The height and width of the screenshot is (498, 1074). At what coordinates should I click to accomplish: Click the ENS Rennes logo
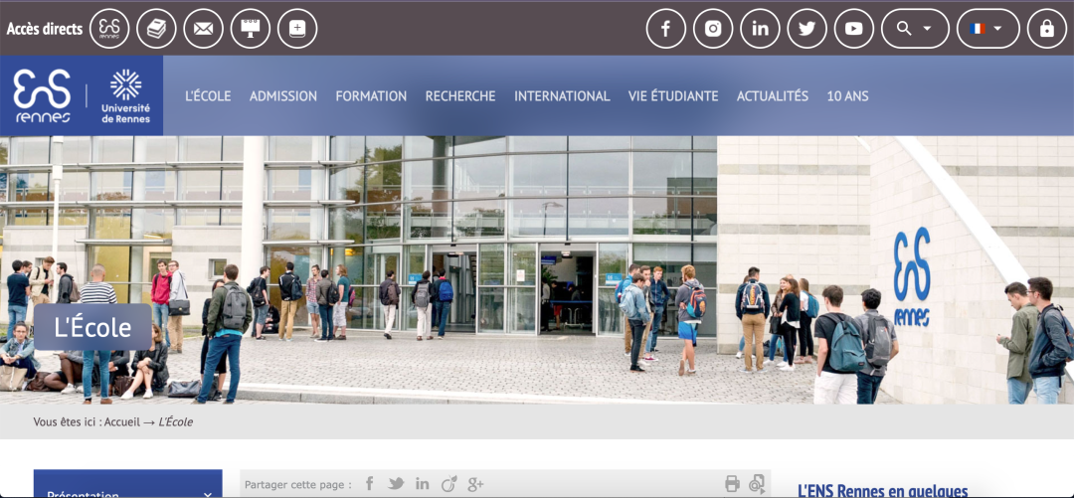click(43, 95)
